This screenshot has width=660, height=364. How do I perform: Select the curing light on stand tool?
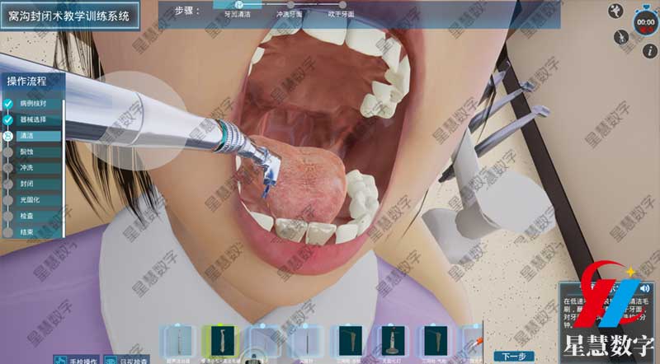tap(393, 341)
